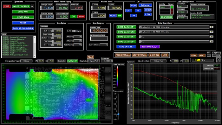Toggle the green Unit ID select indicator
Viewport: 222px width, 125px height.
coord(172,7)
